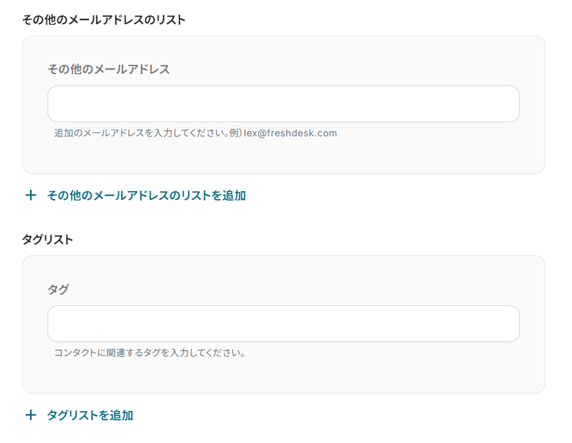Click hint コンタクトに関連するタグを入力してください

[150, 353]
